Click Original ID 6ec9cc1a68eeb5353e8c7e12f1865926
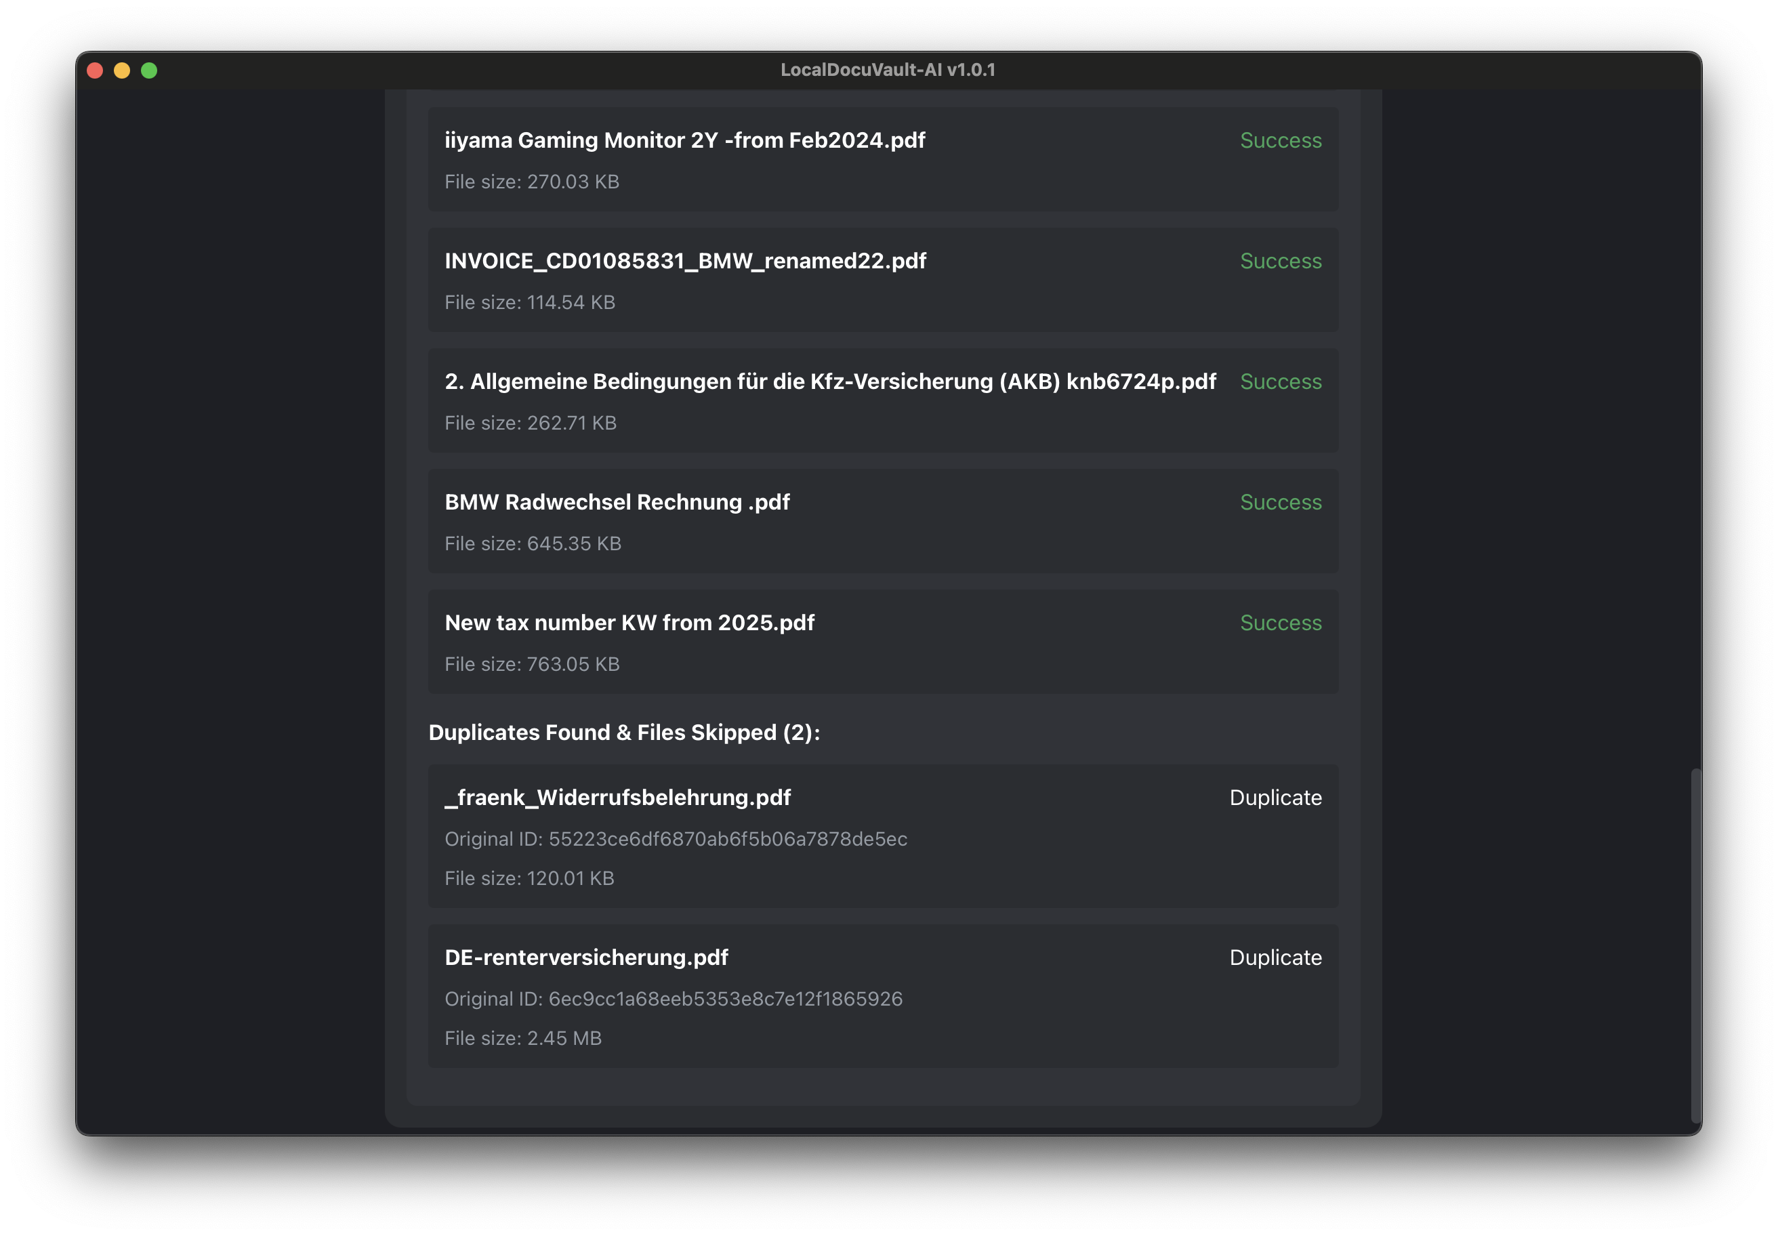 click(673, 999)
